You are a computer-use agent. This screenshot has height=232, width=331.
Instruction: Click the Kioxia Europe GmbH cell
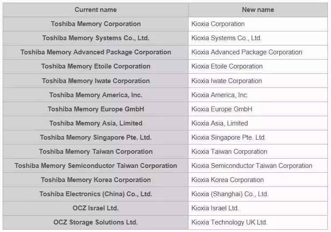pyautogui.click(x=222, y=109)
